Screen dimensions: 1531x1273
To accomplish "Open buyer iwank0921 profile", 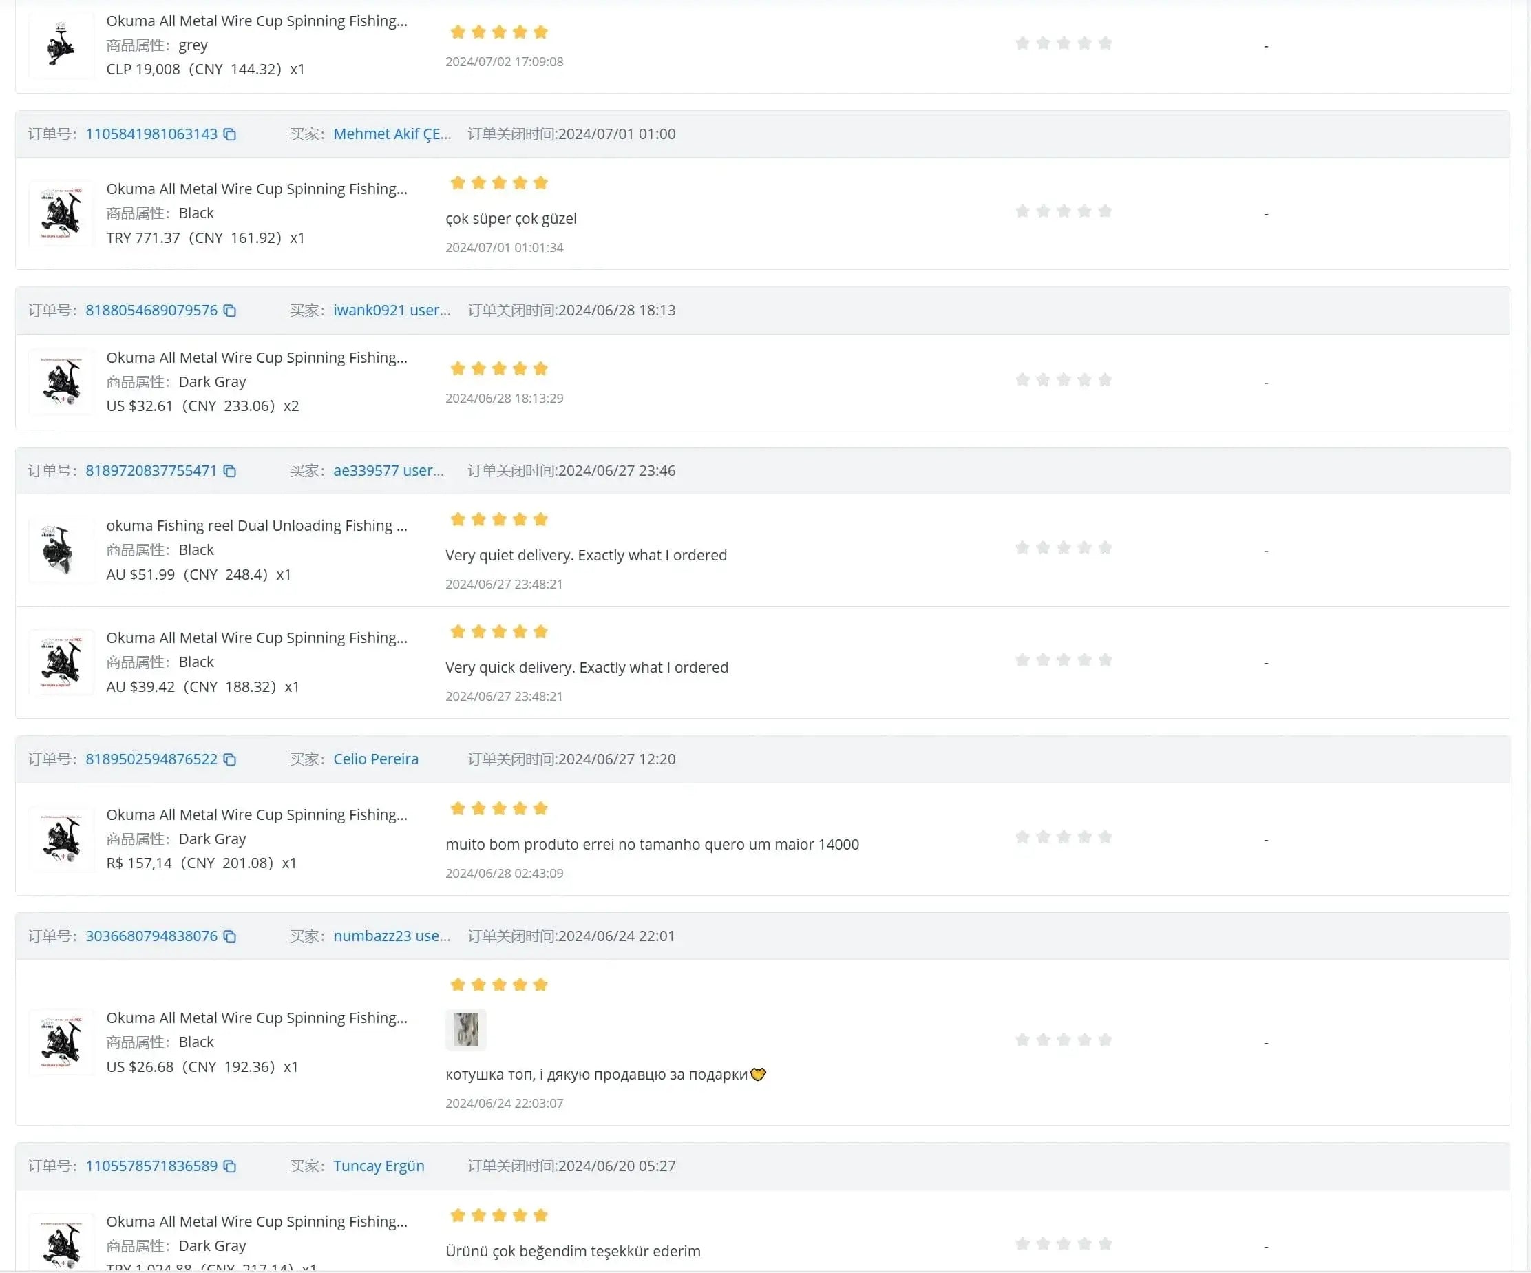I will click(x=392, y=311).
